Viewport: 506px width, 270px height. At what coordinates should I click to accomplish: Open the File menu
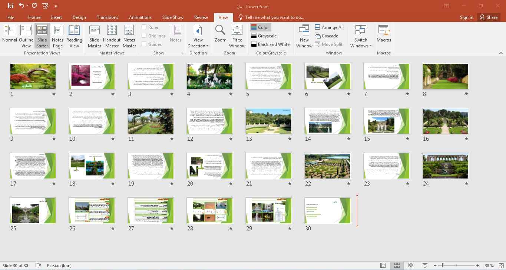11,17
